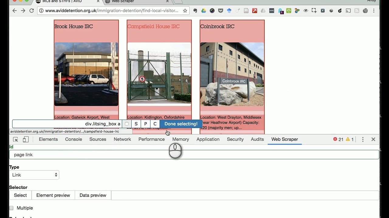Bookmark this page with the star
This screenshot has height=218, width=389.
tap(185, 11)
